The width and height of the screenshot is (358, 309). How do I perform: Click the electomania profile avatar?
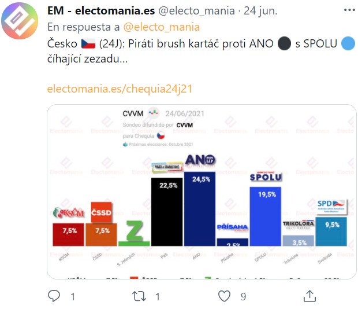coord(21,24)
